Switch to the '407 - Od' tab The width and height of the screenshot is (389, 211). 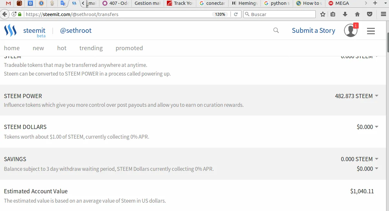click(116, 4)
